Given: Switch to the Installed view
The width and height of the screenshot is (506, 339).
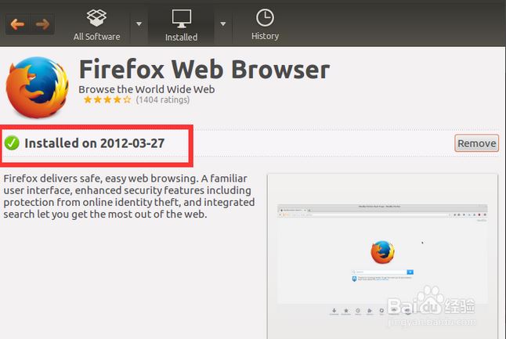Looking at the screenshot, I should (182, 25).
